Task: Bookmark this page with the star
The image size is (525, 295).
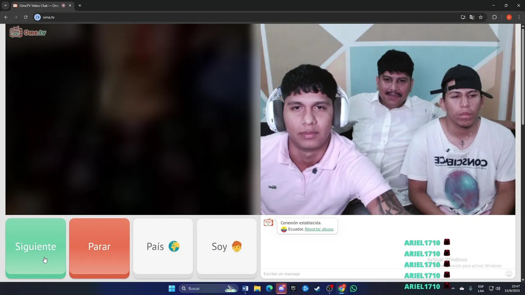Action: [481, 17]
